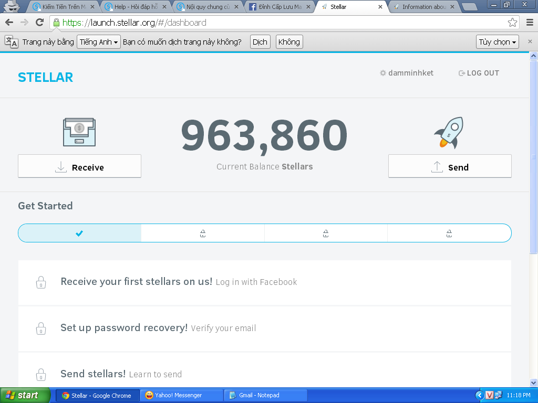
Task: Click the settings gear beside damminhket
Action: pos(383,73)
